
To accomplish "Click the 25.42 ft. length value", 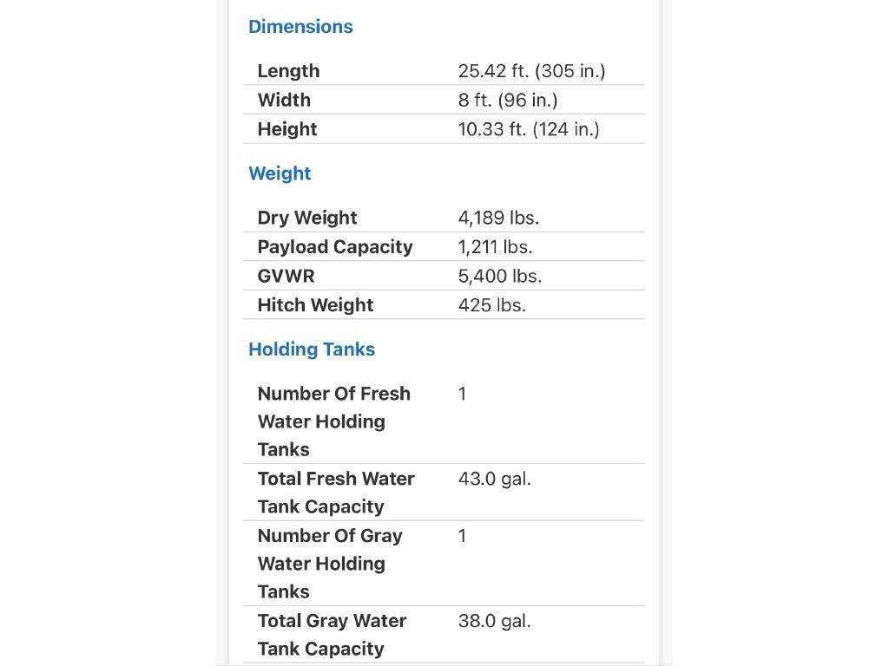I will (x=531, y=71).
